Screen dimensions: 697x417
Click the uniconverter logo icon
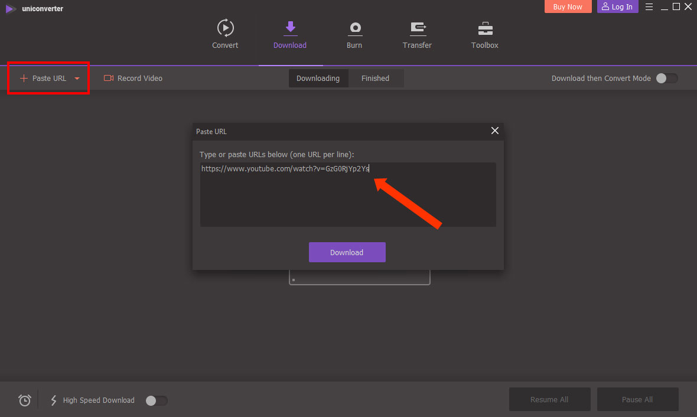(x=11, y=9)
